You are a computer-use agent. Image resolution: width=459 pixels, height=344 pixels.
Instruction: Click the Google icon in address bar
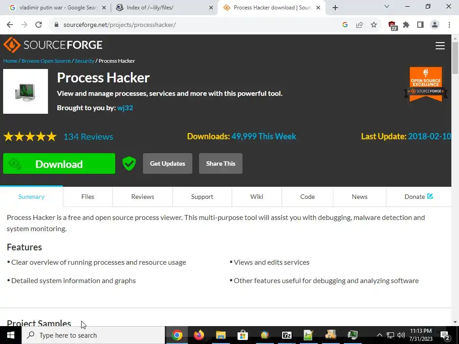pos(345,25)
